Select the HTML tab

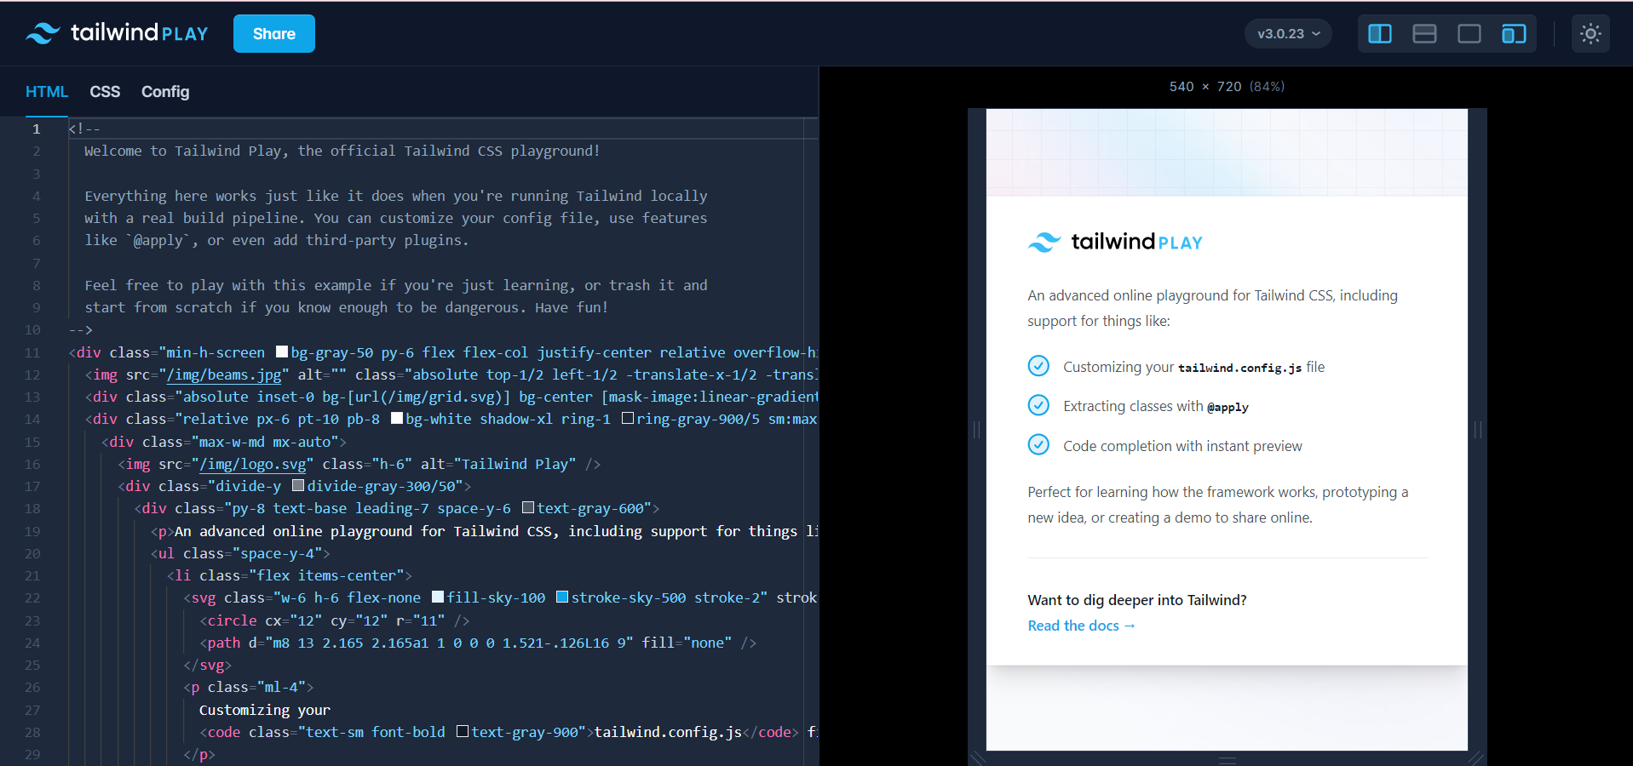(46, 92)
